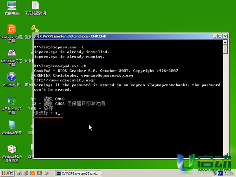The height and width of the screenshot is (177, 236).
Task: Click 'ioperm.sys is already running.' line
Action: tap(69, 57)
